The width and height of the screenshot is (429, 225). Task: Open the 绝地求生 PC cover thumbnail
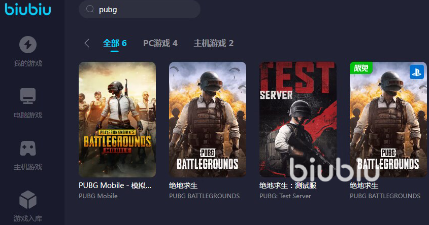(x=207, y=120)
